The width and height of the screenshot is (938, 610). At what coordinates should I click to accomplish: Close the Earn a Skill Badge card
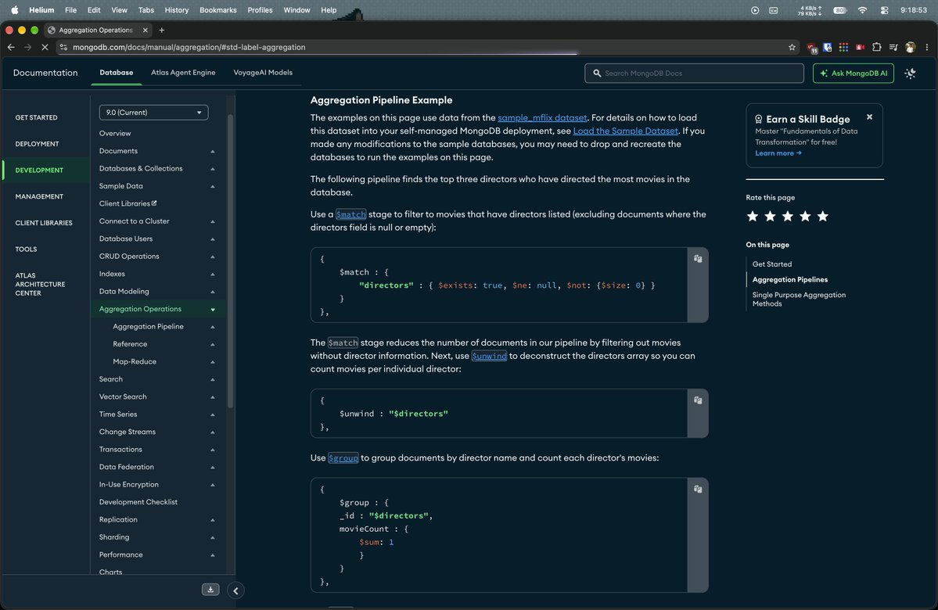click(869, 117)
